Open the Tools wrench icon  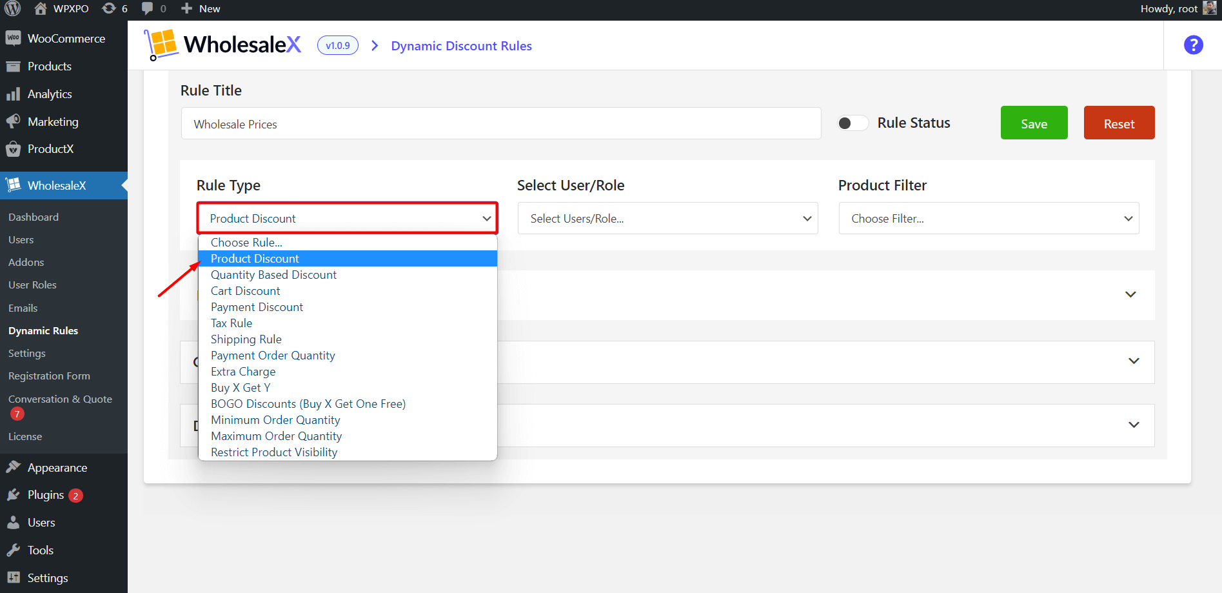tap(13, 550)
